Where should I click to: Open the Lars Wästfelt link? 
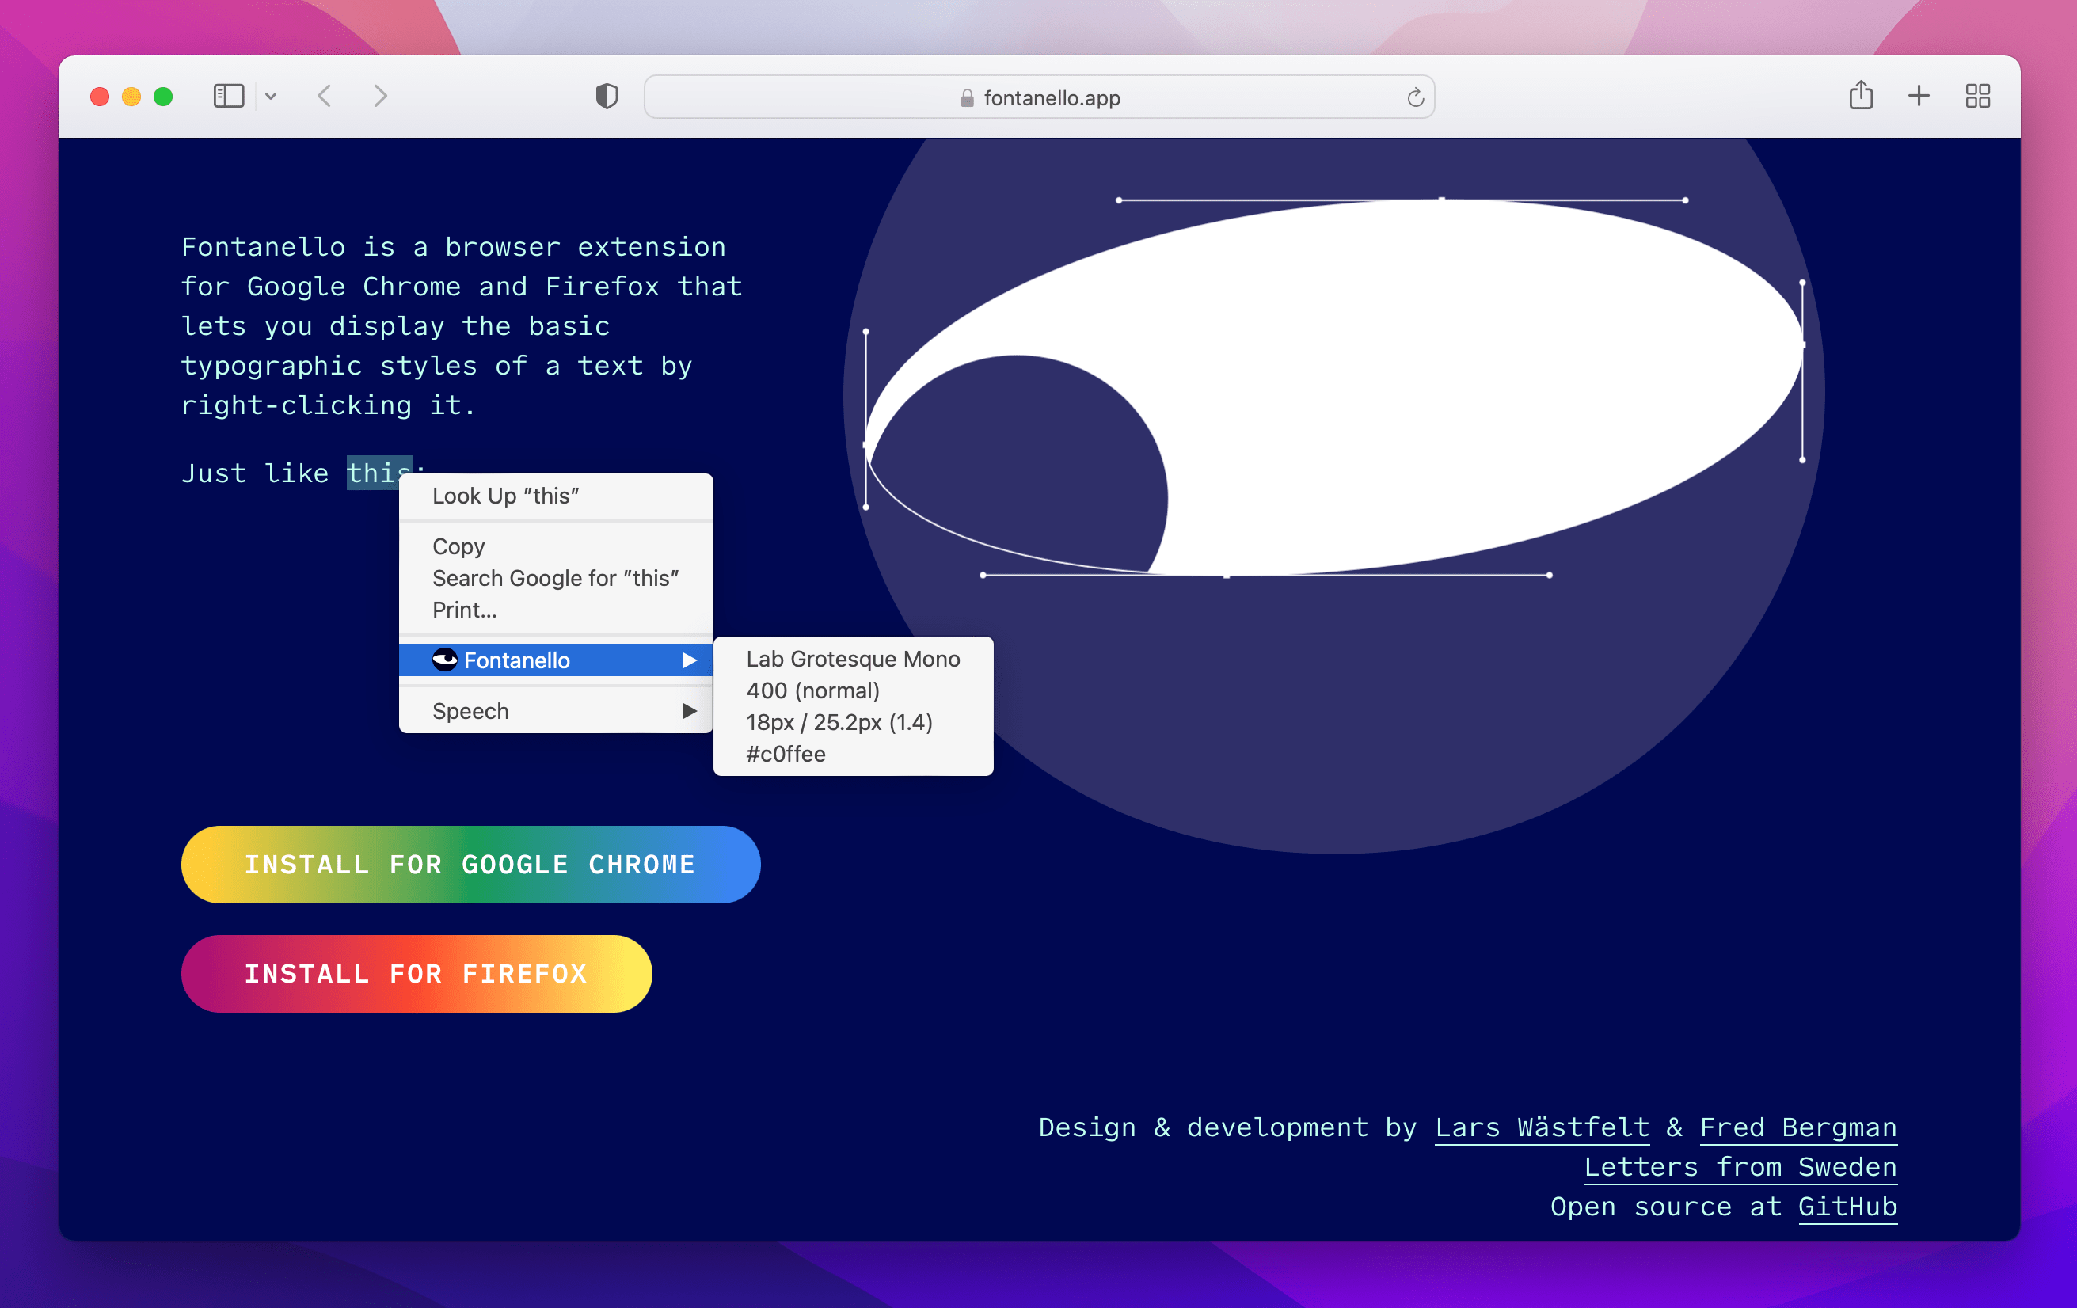(x=1542, y=1127)
